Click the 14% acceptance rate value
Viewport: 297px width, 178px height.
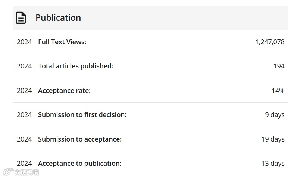(278, 90)
